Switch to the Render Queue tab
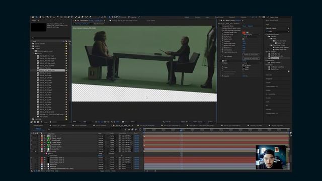The width and height of the screenshot is (322, 181). pyautogui.click(x=38, y=125)
